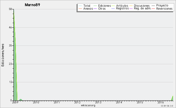This screenshot has width=176, height=108.
Task: Select the Registros legend label
Action: pos(122,8)
